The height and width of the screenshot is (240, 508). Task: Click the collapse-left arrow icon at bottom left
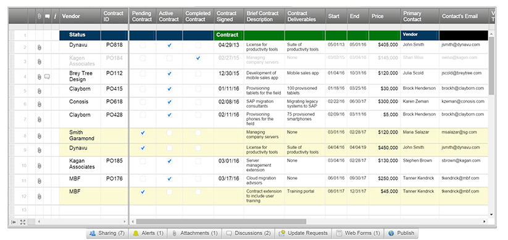click(14, 222)
